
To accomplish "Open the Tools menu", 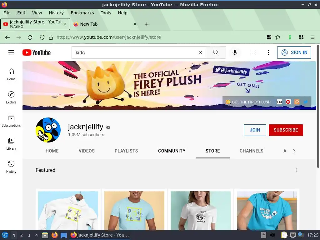I will [106, 13].
